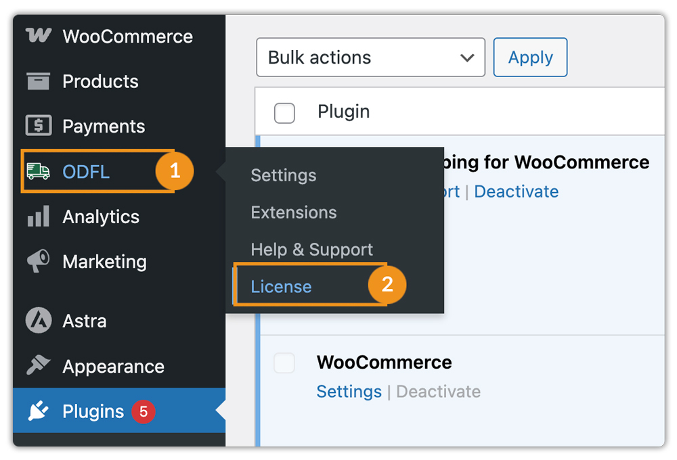Check the WooCommerce plugin row checkbox
The image size is (677, 460).
(284, 363)
